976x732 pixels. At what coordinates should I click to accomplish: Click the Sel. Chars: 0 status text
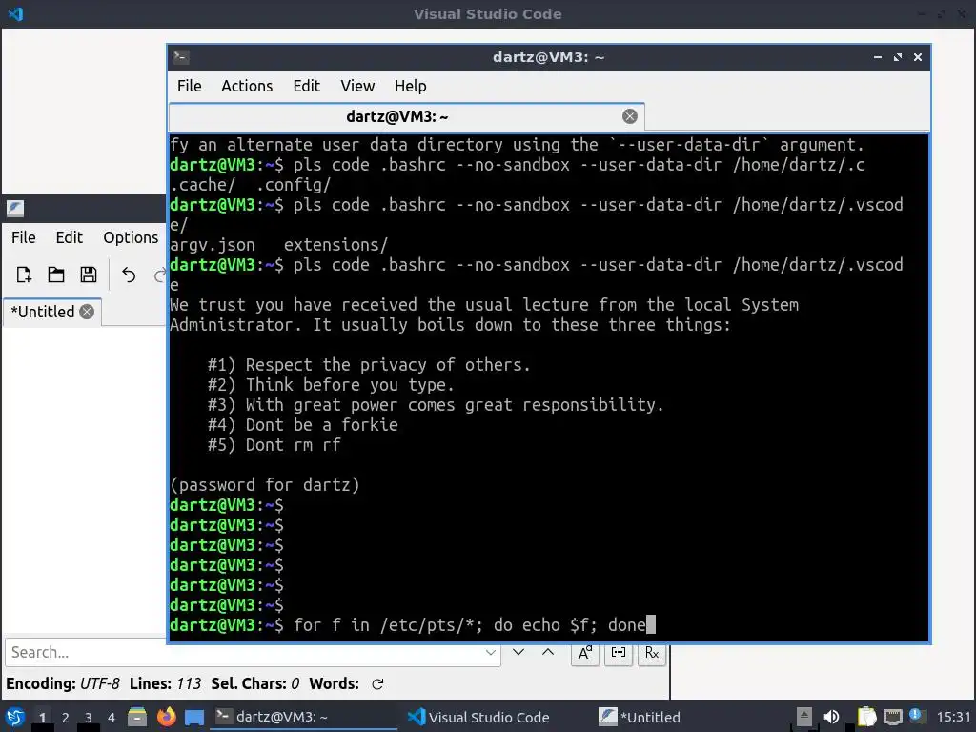coord(255,683)
